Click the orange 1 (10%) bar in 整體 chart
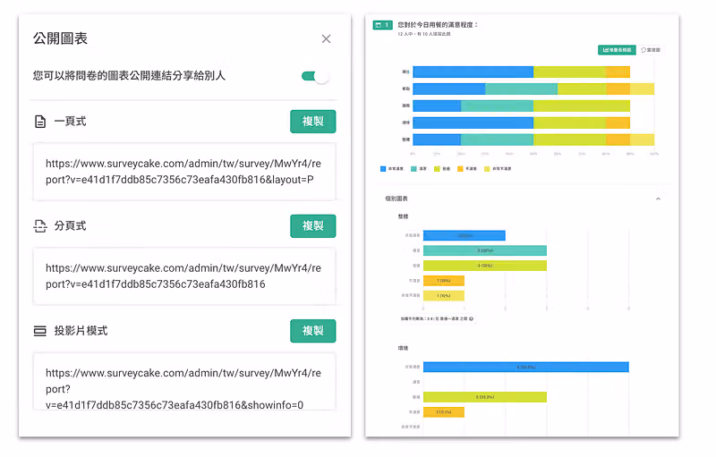This screenshot has width=716, height=457. click(444, 281)
